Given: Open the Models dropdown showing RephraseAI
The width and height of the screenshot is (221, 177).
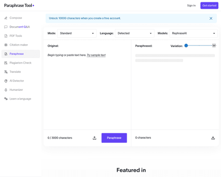Looking at the screenshot, I should click(193, 33).
